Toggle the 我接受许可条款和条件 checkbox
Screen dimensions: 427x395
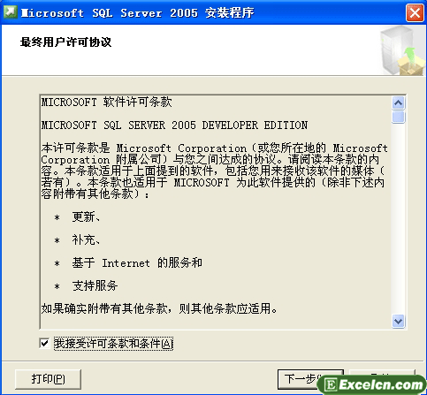point(44,343)
